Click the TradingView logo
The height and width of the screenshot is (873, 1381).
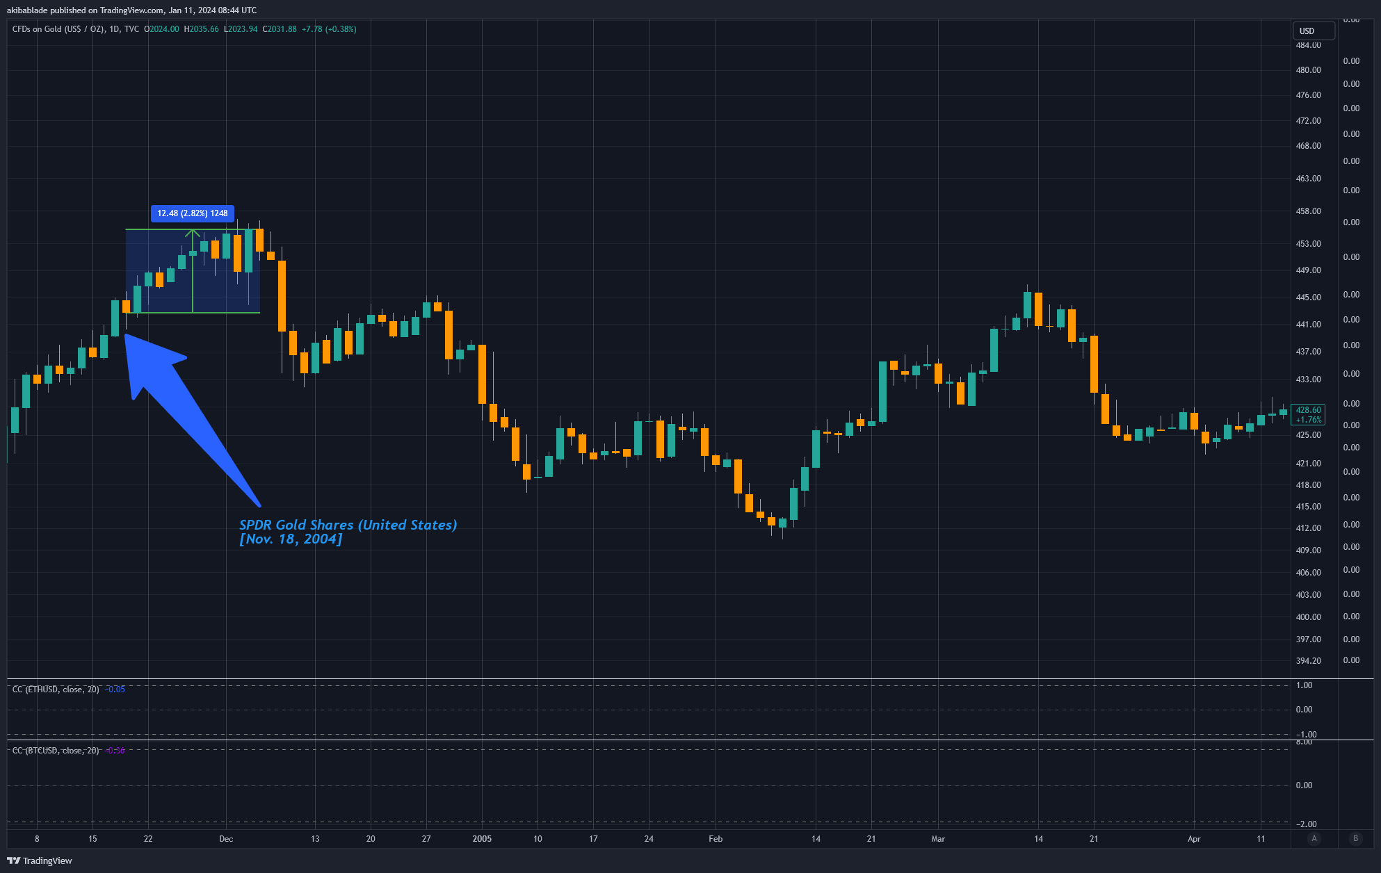tap(38, 860)
